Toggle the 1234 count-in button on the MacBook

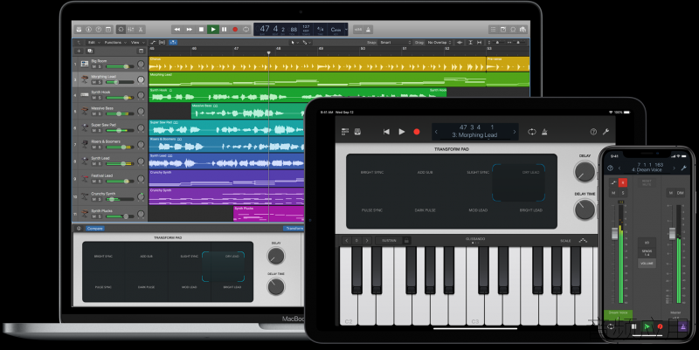(358, 30)
